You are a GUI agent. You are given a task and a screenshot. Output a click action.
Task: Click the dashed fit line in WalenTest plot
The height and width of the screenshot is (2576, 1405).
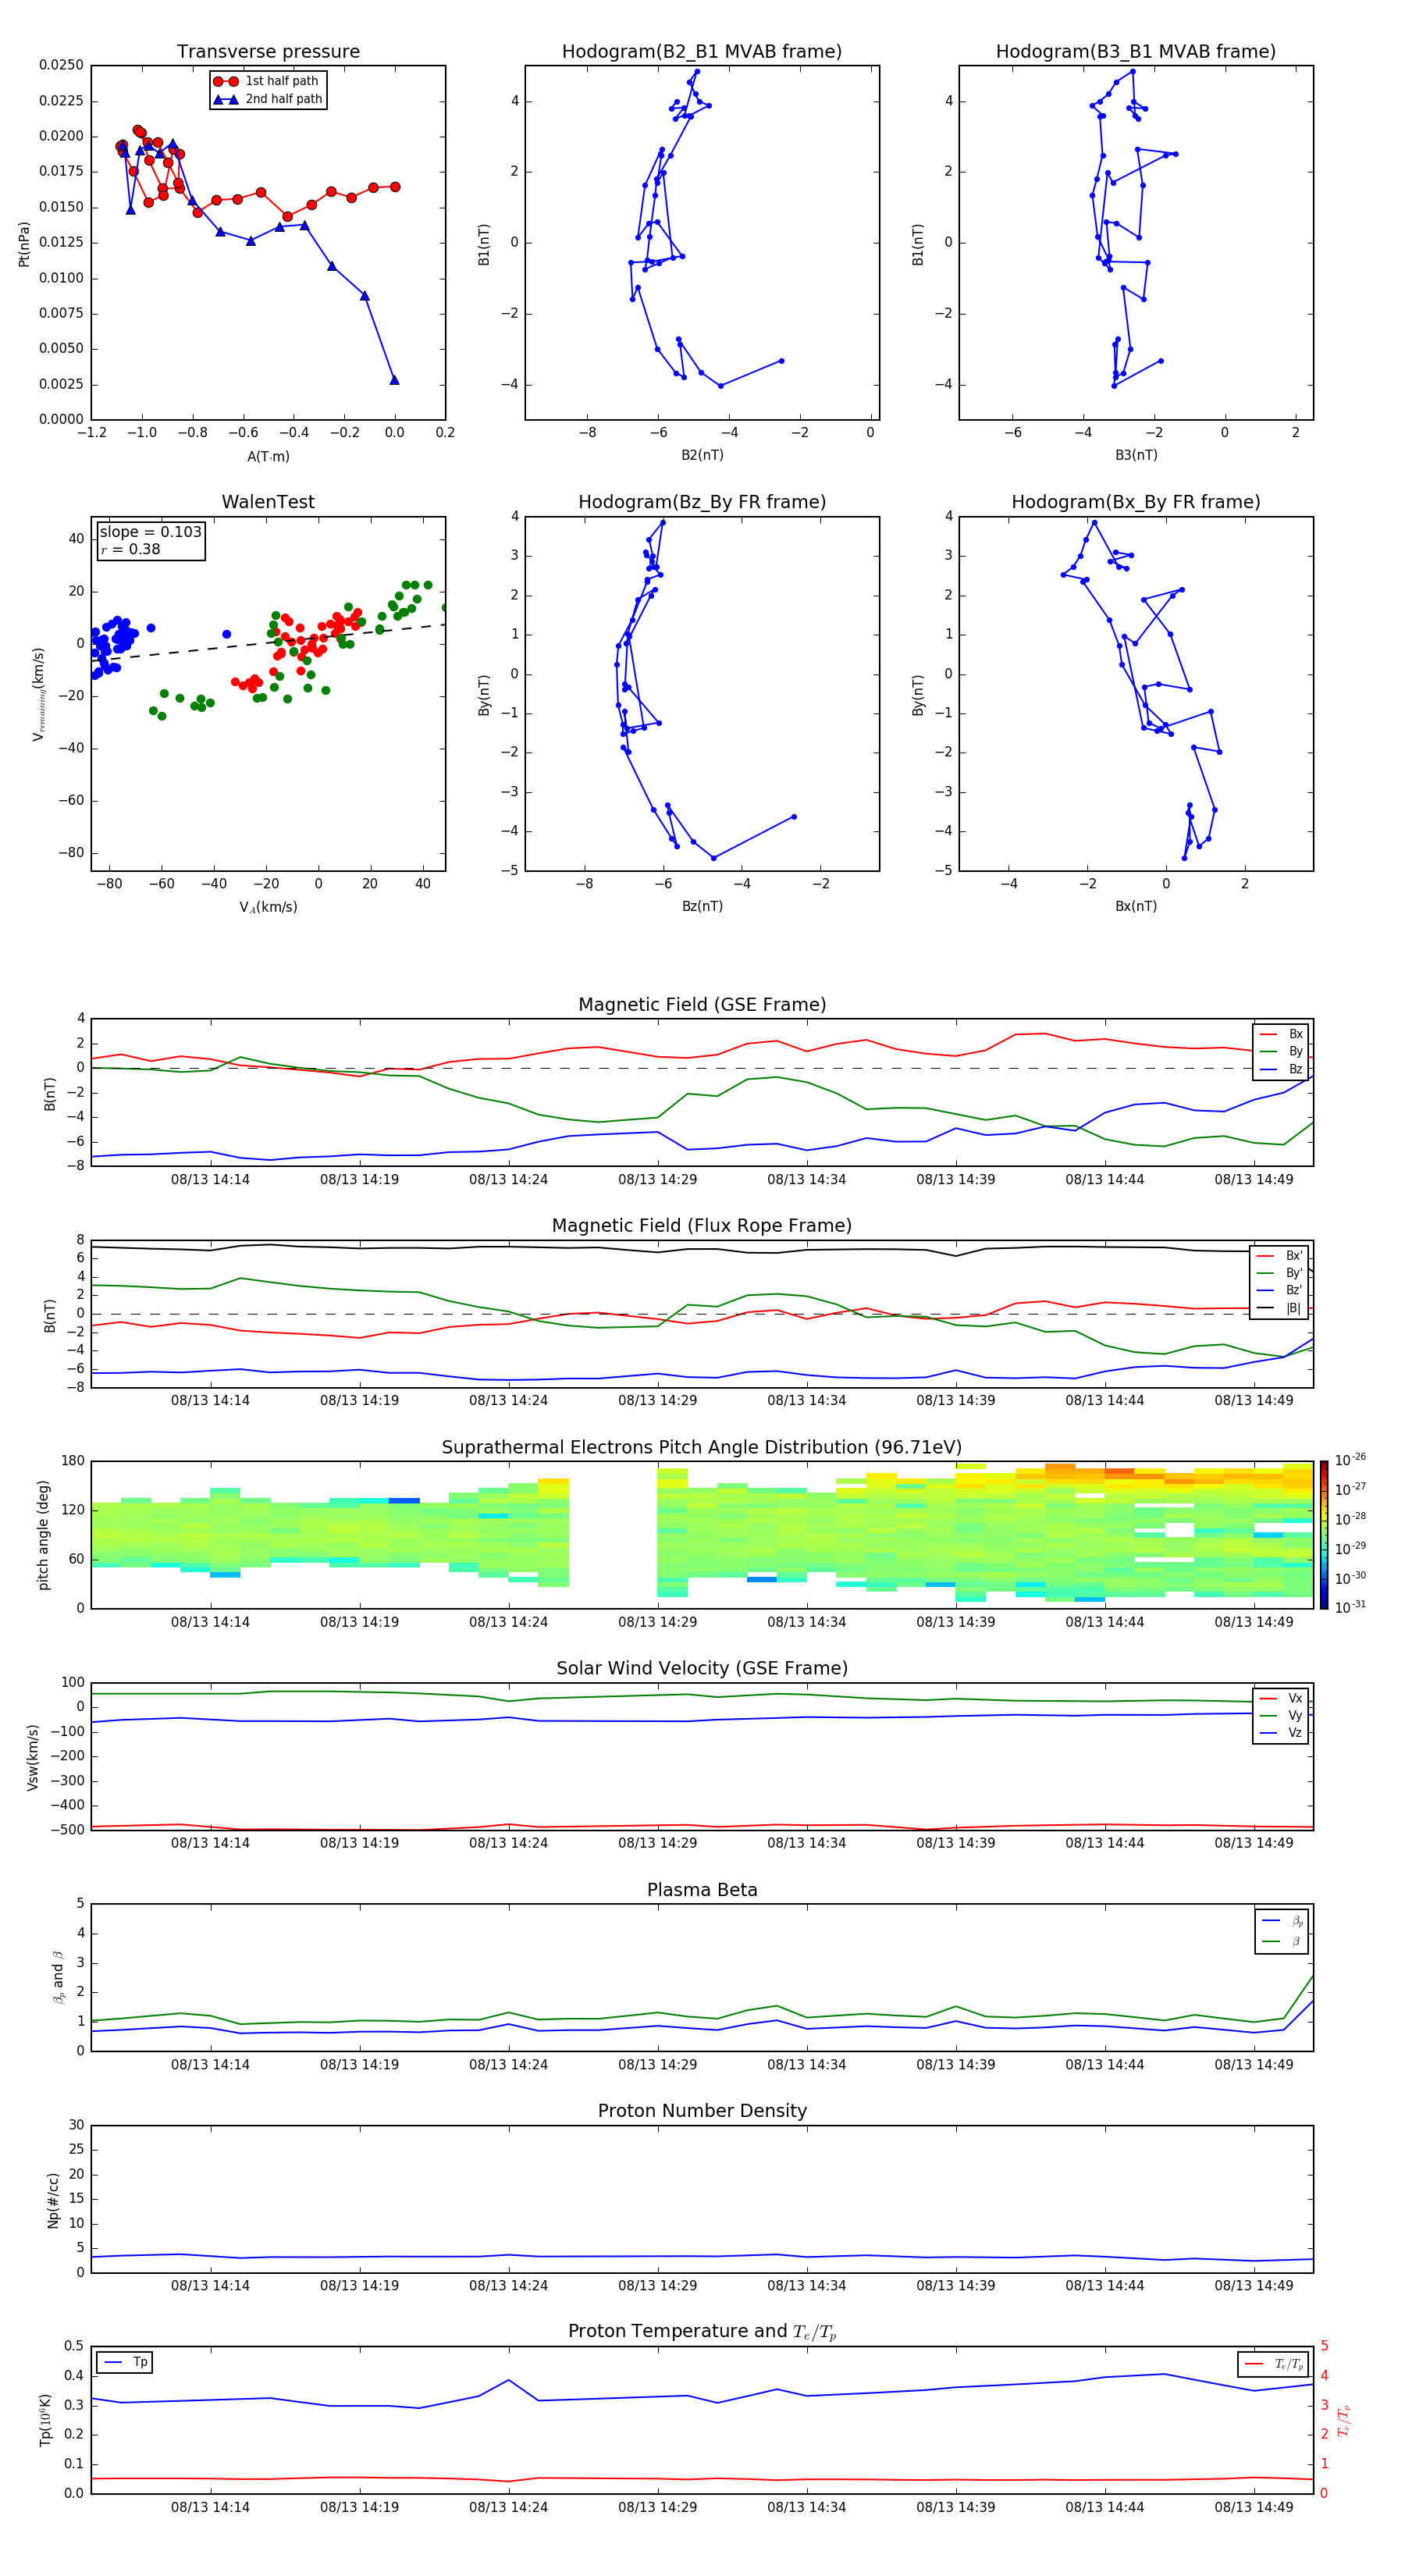[x=268, y=643]
